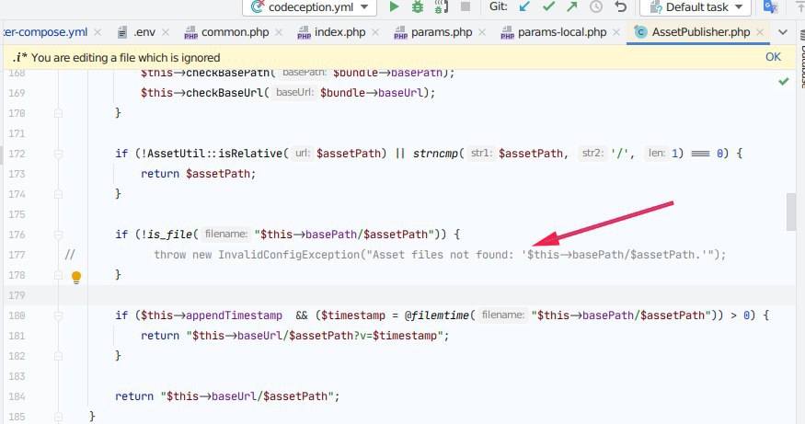Image resolution: width=805 pixels, height=424 pixels.
Task: Toggle the fold marker at line 185
Action: pos(59,417)
